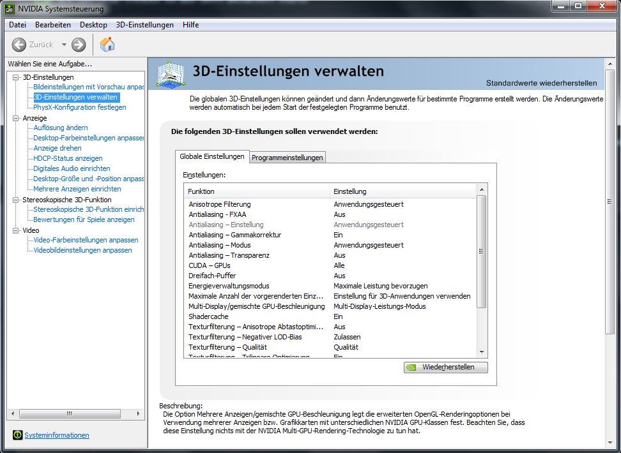Click the Funktion column header
The height and width of the screenshot is (453, 621).
pos(257,191)
